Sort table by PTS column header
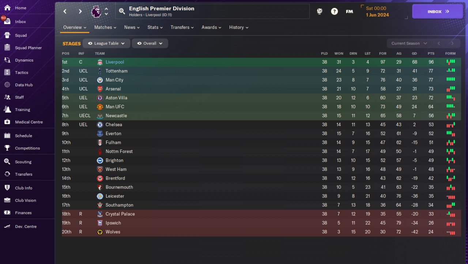This screenshot has width=468, height=264. 431,53
